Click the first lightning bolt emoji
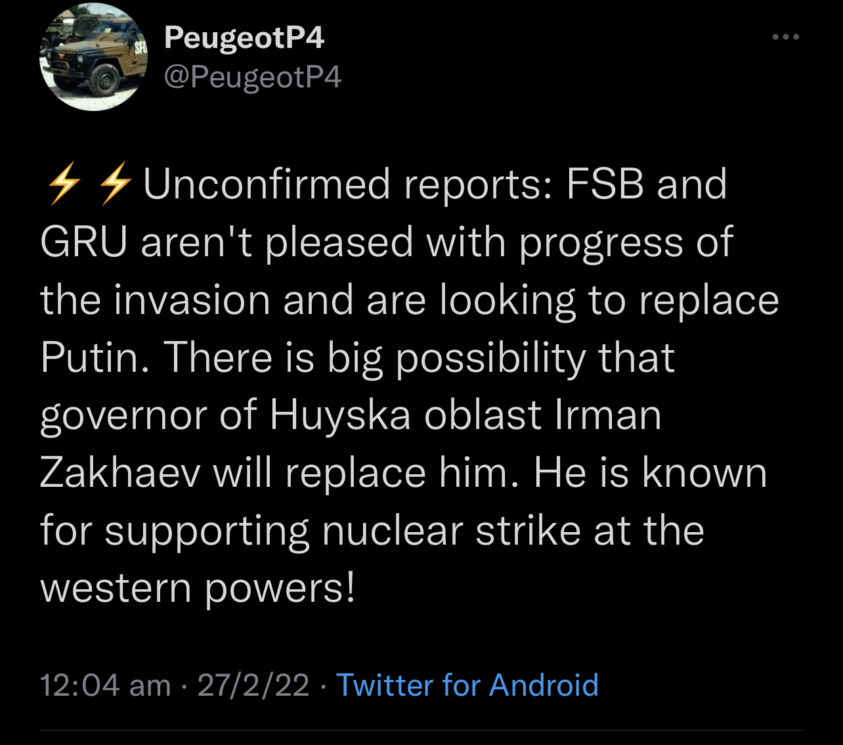Screen dimensions: 843x745 [64, 183]
